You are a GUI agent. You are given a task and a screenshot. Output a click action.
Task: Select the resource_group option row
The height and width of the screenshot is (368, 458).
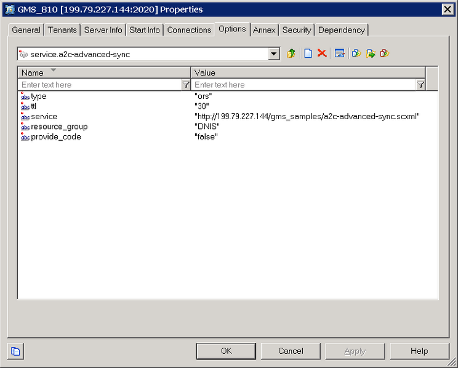coord(59,127)
